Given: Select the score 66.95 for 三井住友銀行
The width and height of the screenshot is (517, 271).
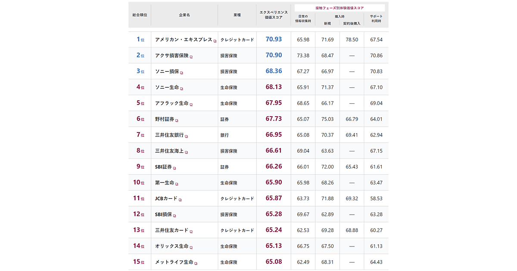Looking at the screenshot, I should click(x=274, y=135).
